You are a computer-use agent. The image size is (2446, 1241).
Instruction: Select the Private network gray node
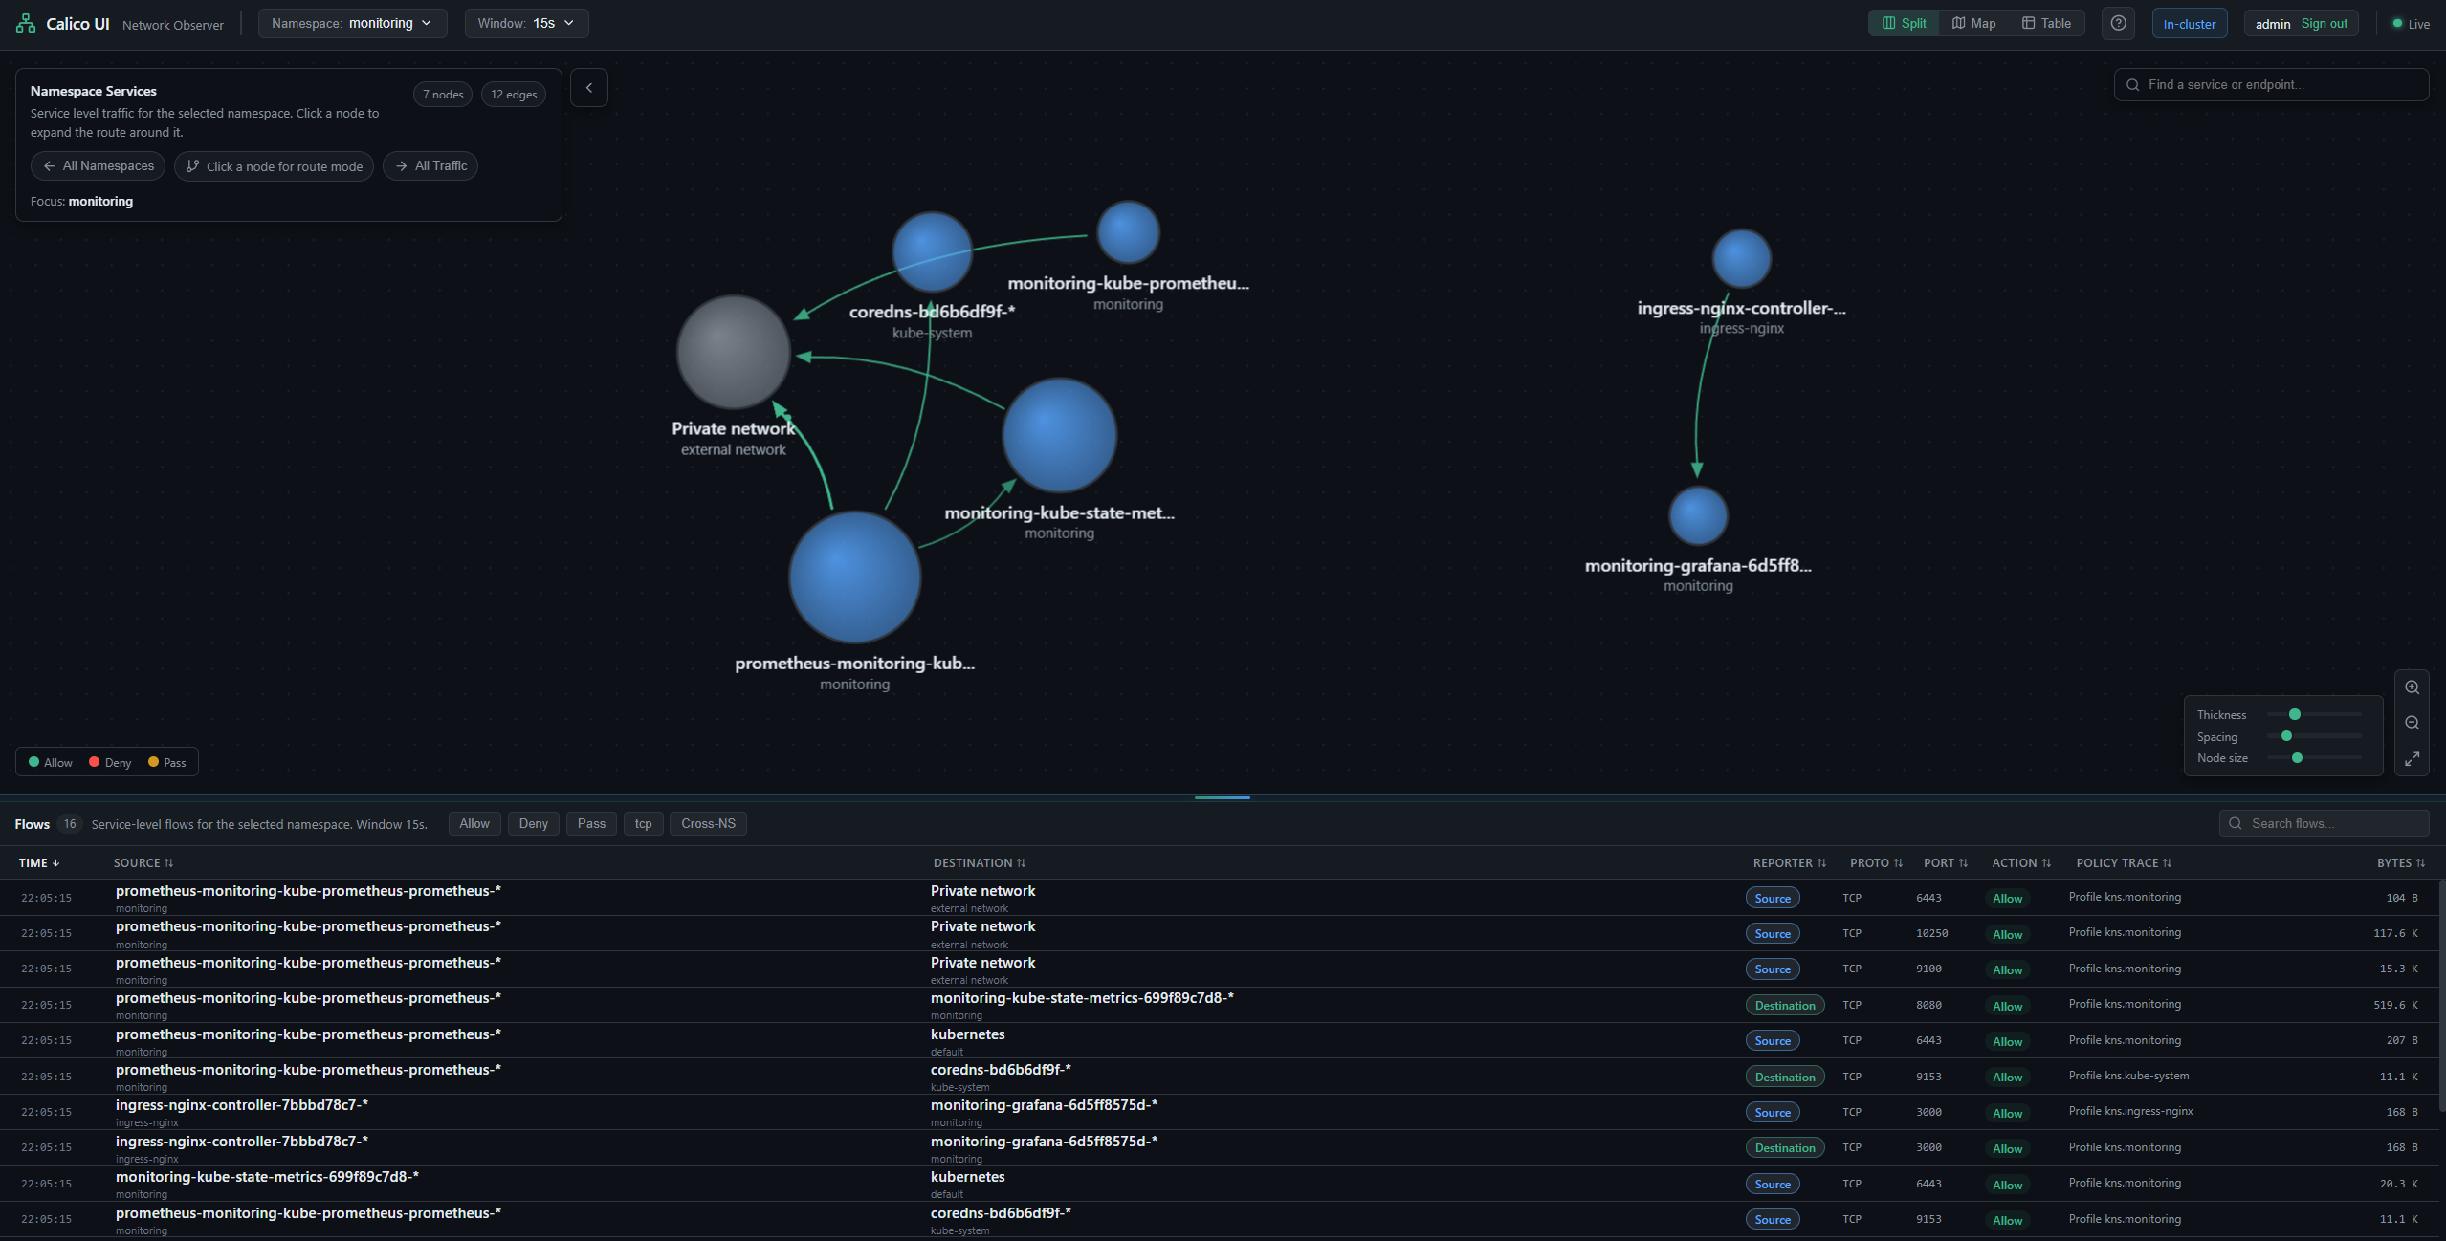(734, 352)
